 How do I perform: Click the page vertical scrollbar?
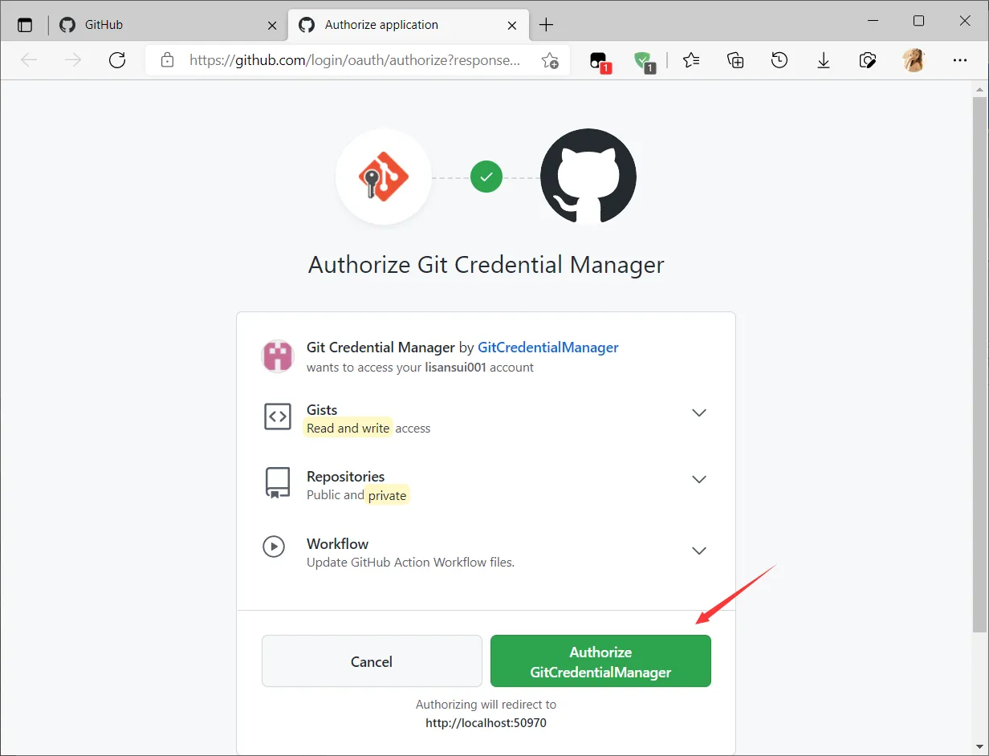click(x=980, y=364)
